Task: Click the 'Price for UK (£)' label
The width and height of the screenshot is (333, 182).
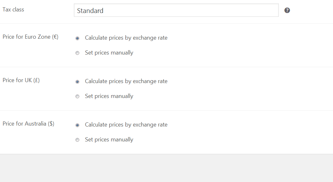Action: coord(21,81)
